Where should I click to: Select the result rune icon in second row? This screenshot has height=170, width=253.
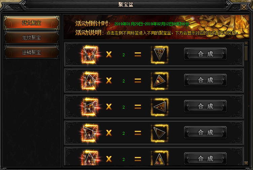coord(159,80)
